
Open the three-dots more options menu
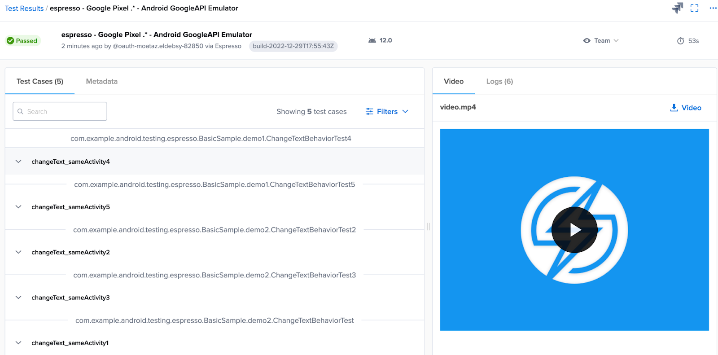[x=713, y=8]
